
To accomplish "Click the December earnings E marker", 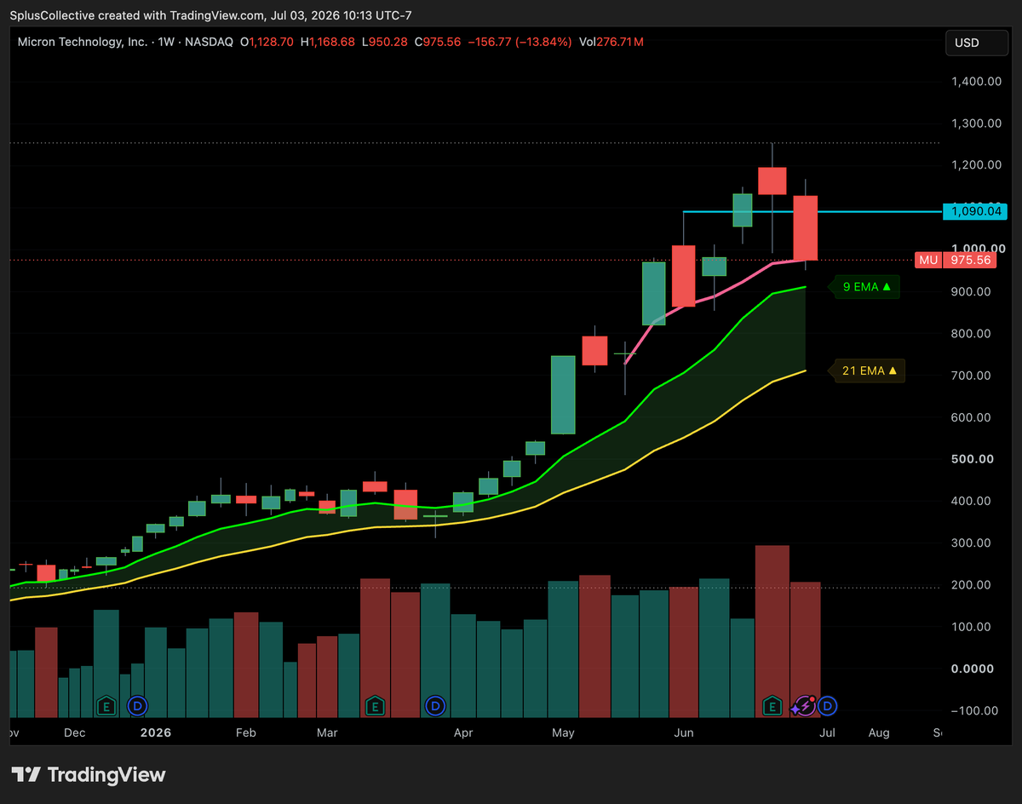I will [106, 705].
